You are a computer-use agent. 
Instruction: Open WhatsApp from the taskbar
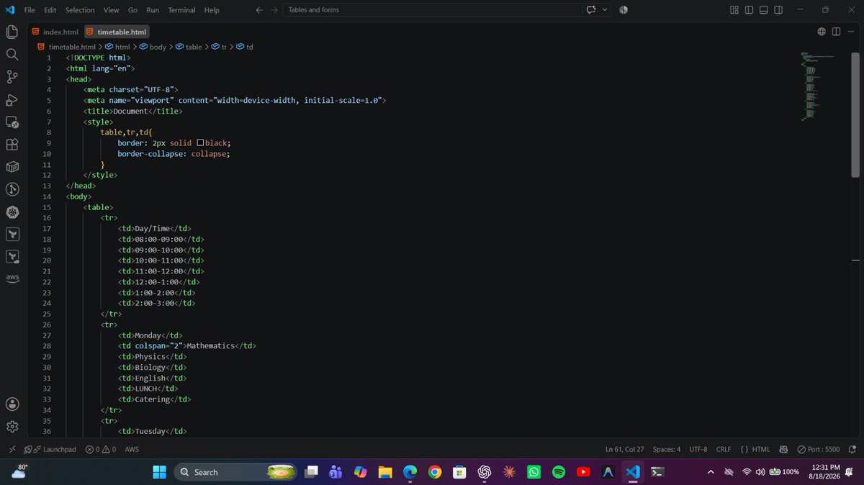pyautogui.click(x=534, y=472)
